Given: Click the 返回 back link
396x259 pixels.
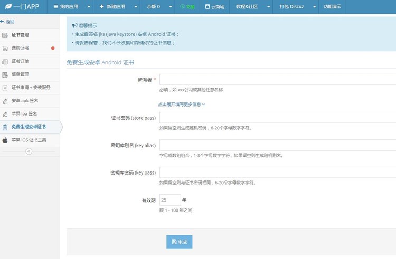Looking at the screenshot, I should pyautogui.click(x=8, y=22).
